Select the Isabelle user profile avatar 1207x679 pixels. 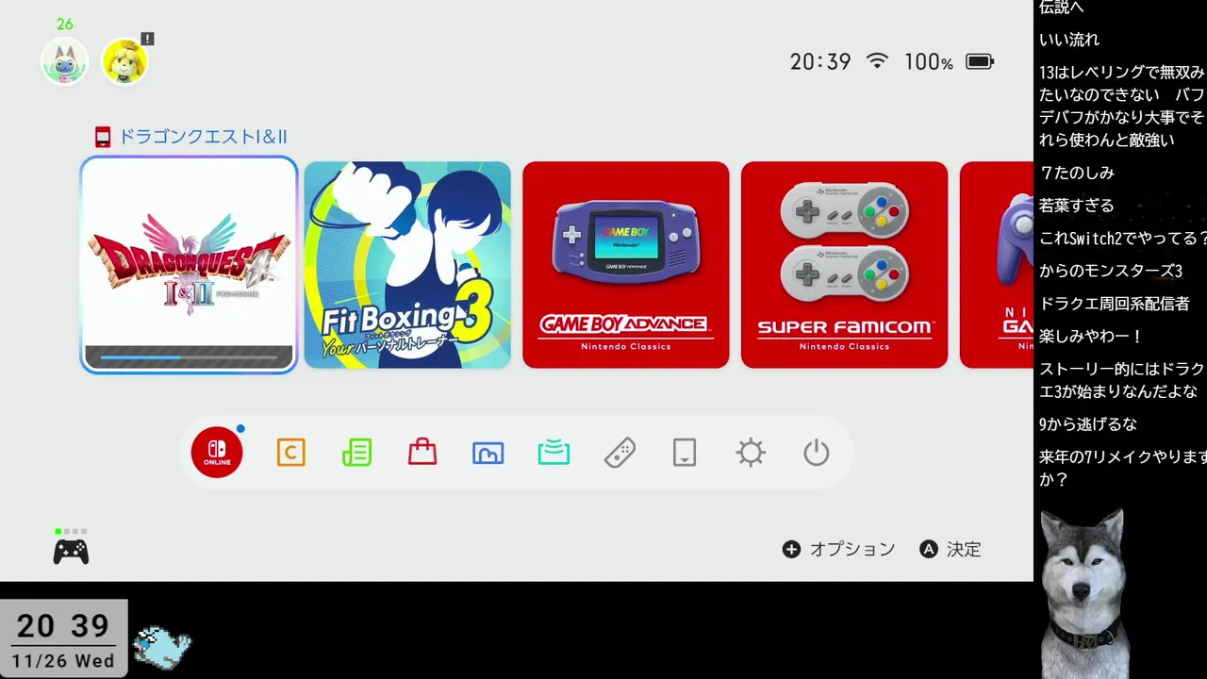tap(124, 61)
